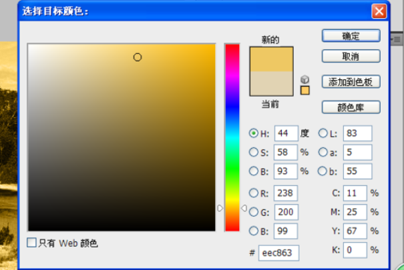Viewport: 404px width, 270px height.
Task: Click the green field showing 200
Action: pyautogui.click(x=286, y=212)
